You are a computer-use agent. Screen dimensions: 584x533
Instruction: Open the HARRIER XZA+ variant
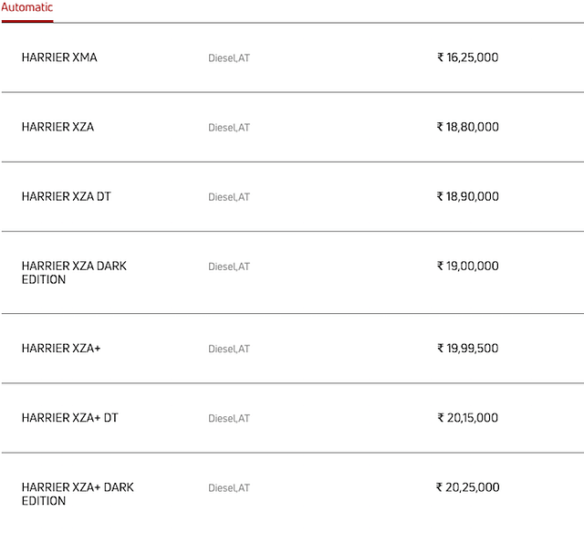pos(61,349)
